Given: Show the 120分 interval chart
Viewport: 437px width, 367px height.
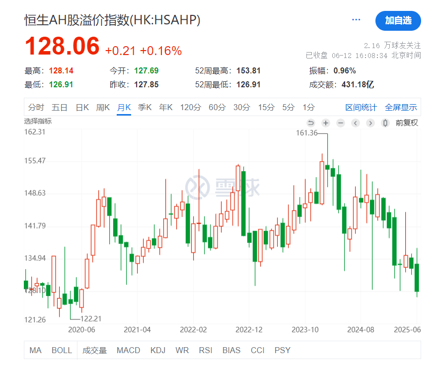Looking at the screenshot, I should click(190, 107).
